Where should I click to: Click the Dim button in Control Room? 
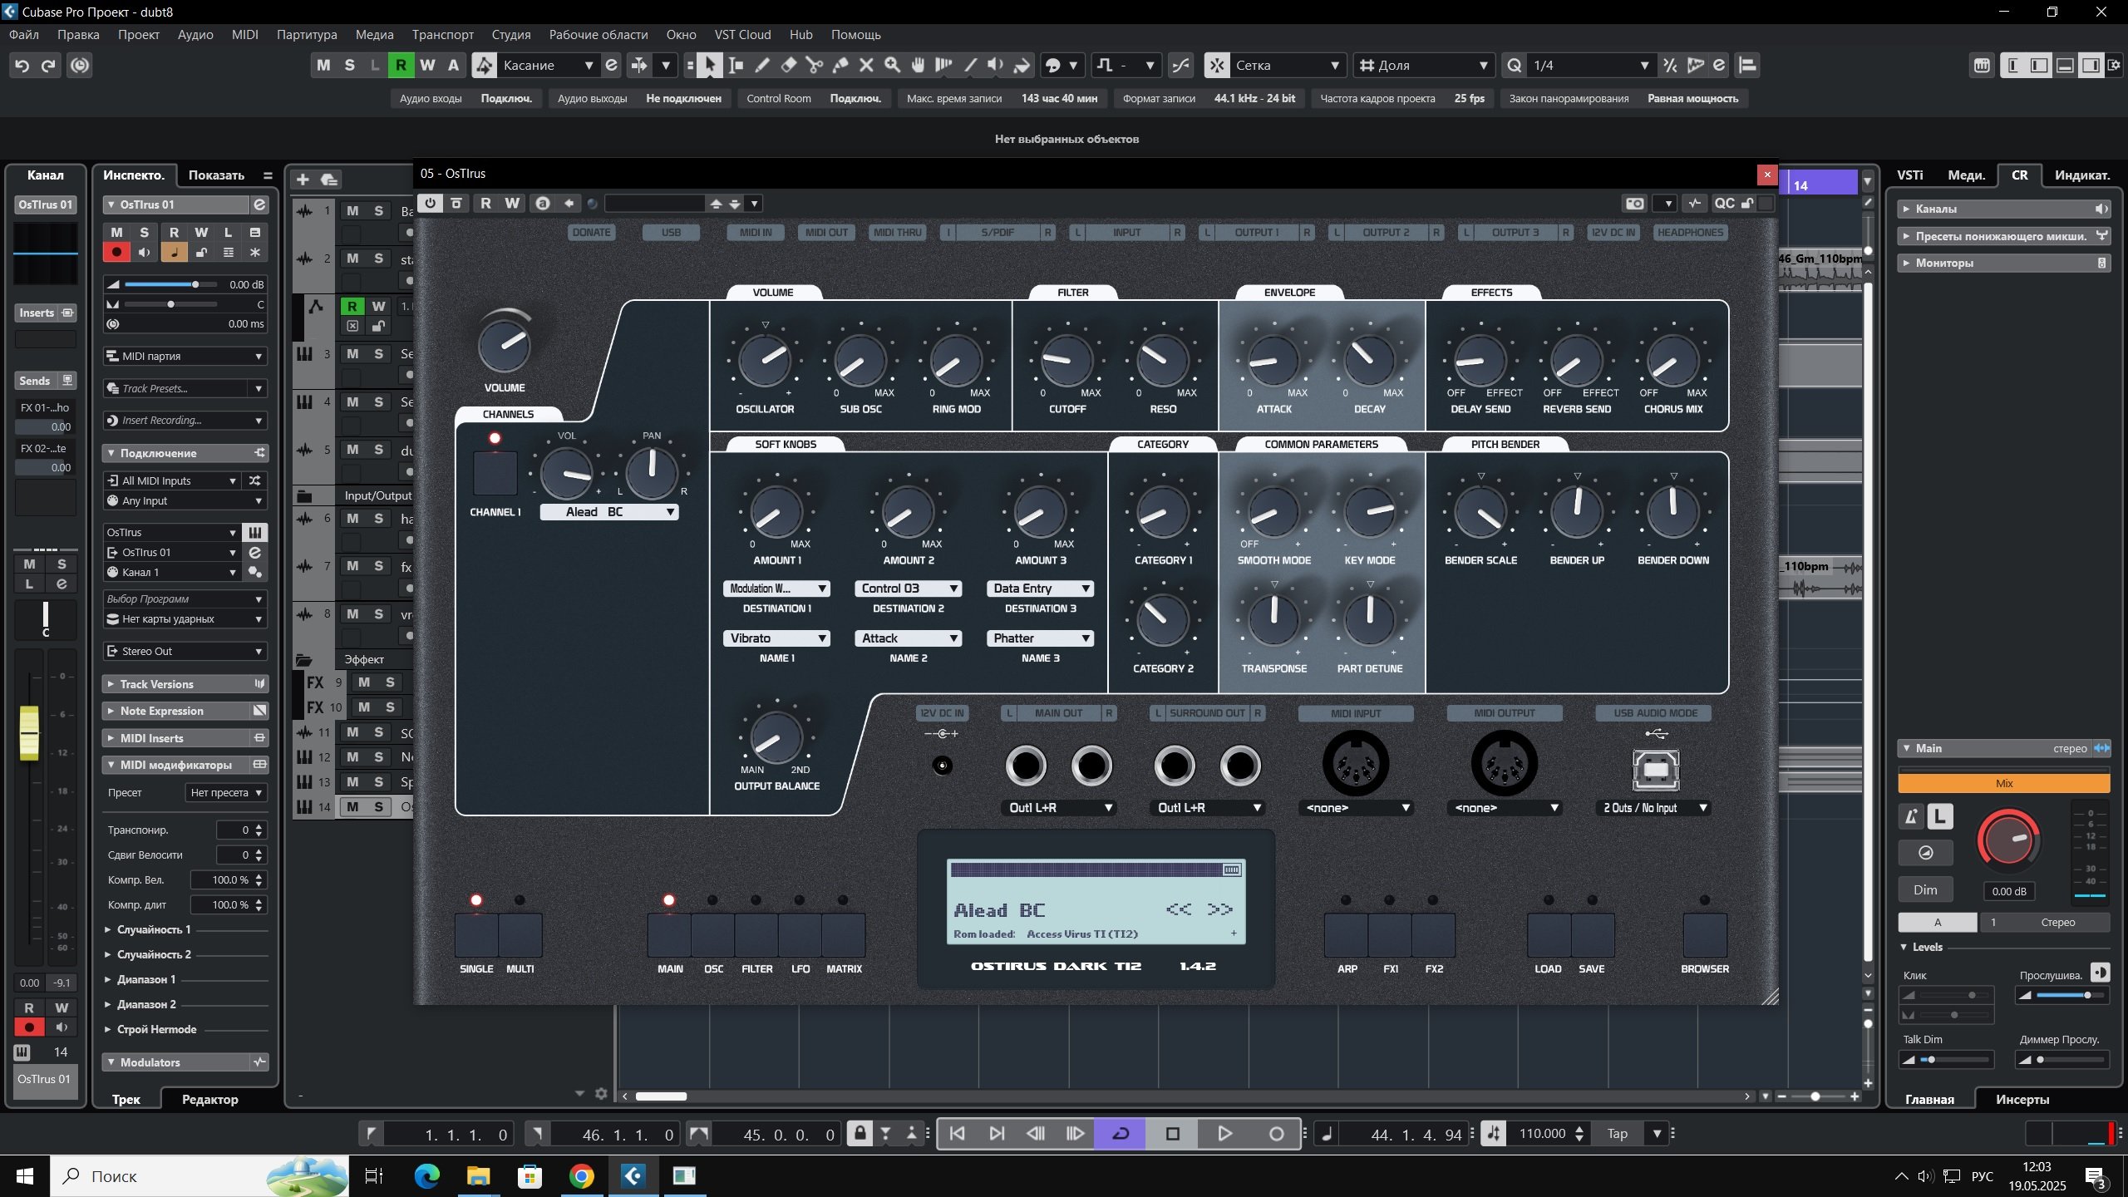[1925, 889]
